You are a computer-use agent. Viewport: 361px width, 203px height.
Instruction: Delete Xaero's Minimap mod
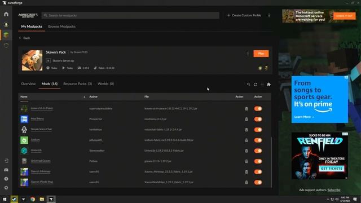[x=246, y=172]
